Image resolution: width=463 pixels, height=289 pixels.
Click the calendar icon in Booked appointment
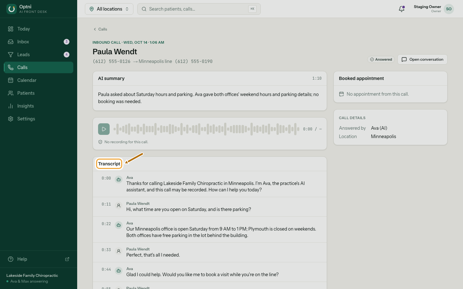tap(341, 94)
